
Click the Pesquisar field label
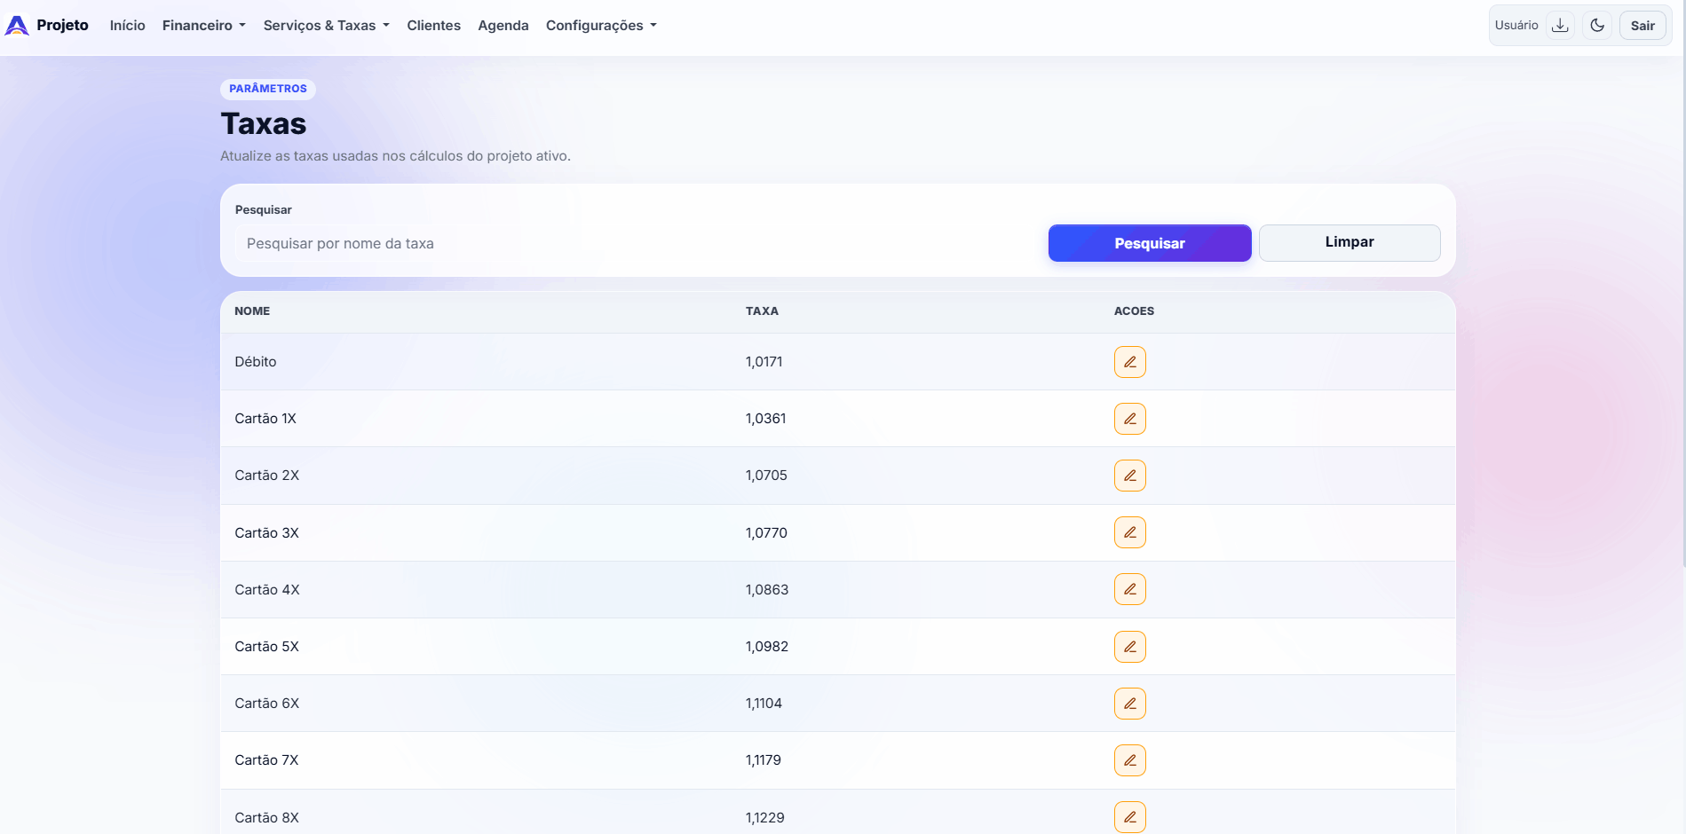264,210
